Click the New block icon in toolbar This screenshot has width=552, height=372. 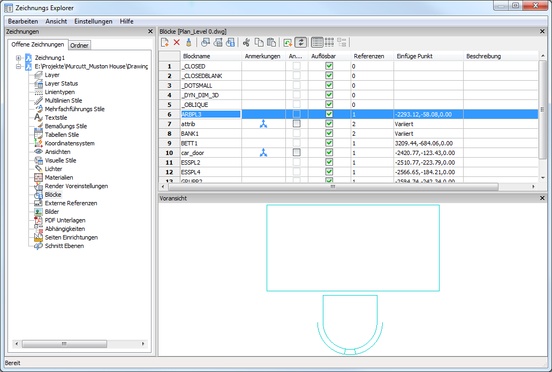pyautogui.click(x=165, y=43)
